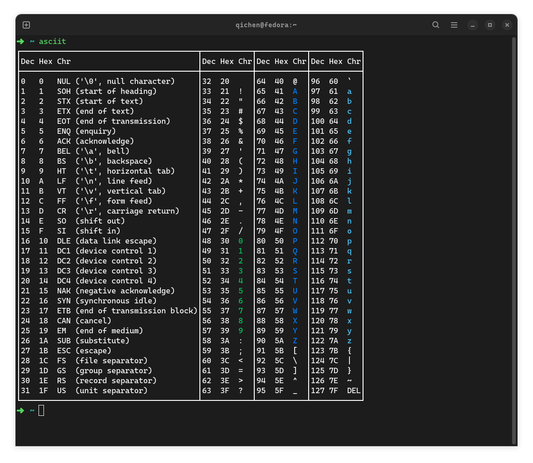Click the '&' character at hex 26
Viewport: 533px width, 463px height.
241,141
